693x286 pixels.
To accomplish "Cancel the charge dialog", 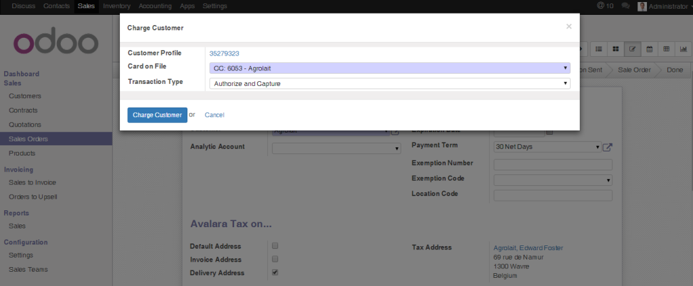I will (215, 115).
